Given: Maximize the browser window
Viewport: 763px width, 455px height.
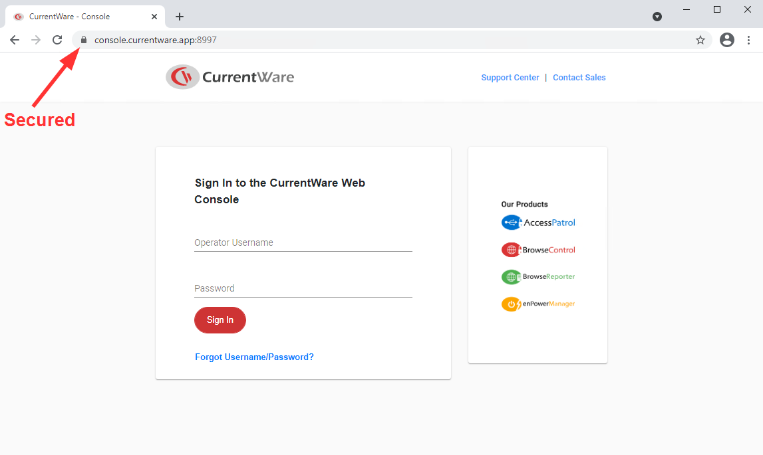Looking at the screenshot, I should [x=717, y=10].
